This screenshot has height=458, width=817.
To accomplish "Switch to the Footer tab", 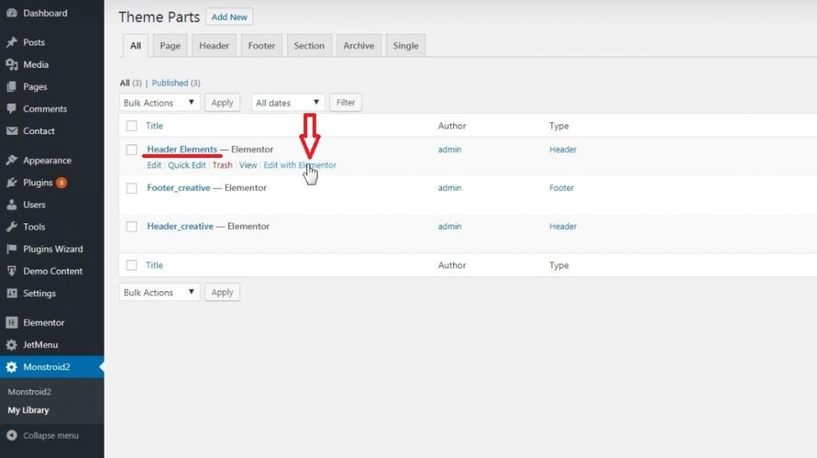I will (x=261, y=45).
